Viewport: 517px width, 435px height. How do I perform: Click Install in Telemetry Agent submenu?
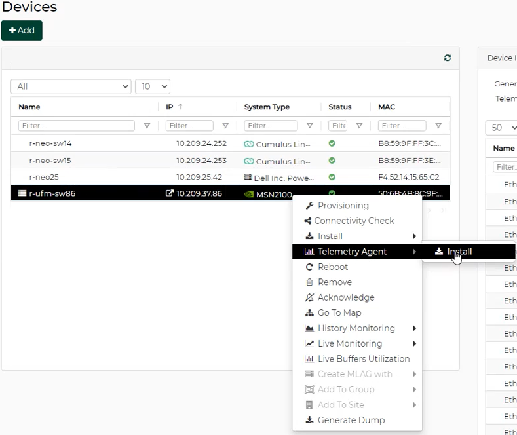coord(459,252)
